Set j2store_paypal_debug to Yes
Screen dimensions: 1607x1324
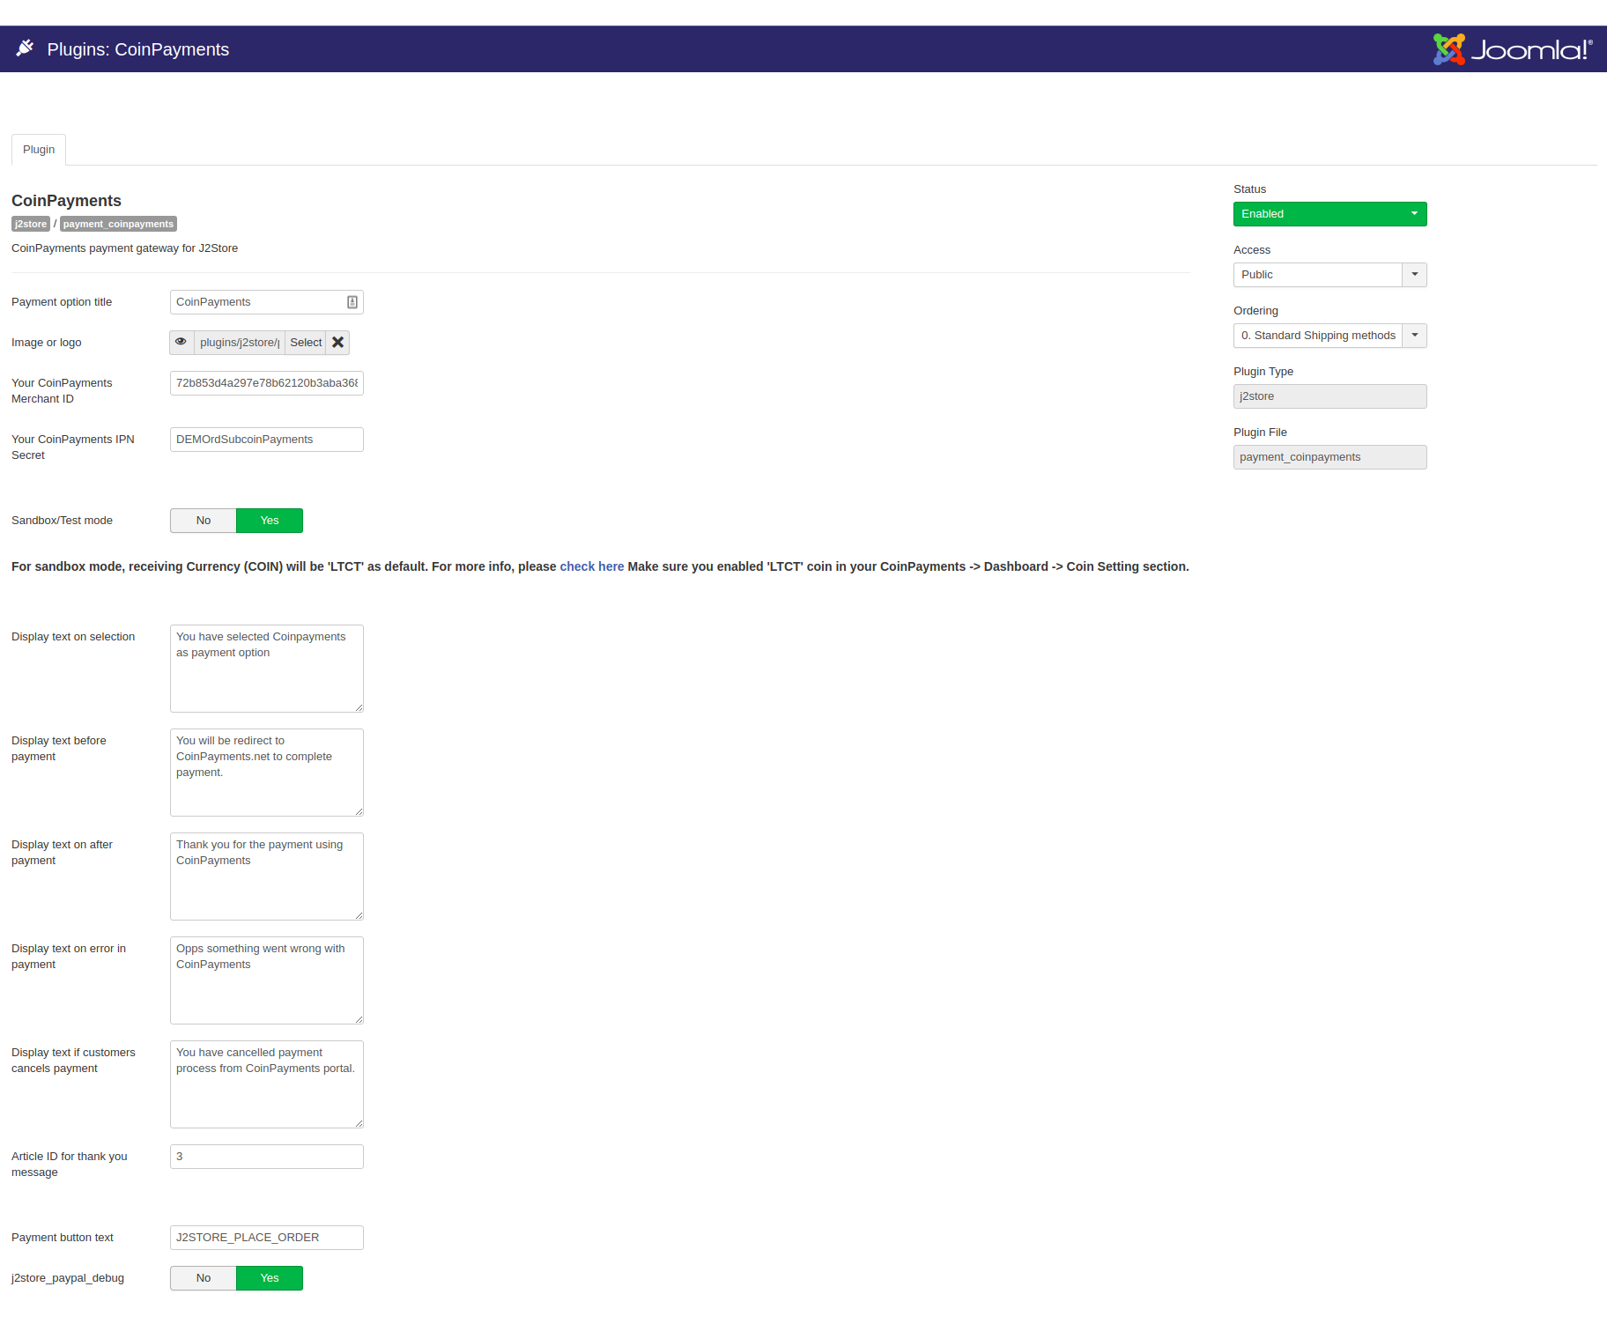(270, 1278)
